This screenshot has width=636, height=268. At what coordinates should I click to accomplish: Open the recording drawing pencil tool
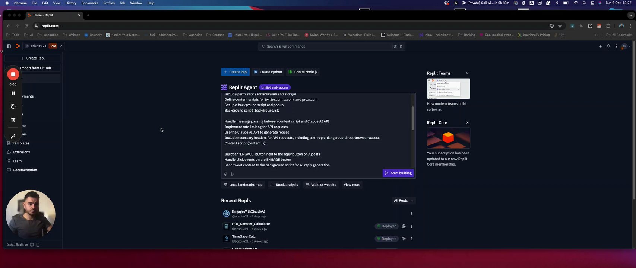[13, 137]
